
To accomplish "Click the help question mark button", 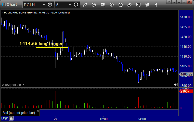I will [169, 2].
